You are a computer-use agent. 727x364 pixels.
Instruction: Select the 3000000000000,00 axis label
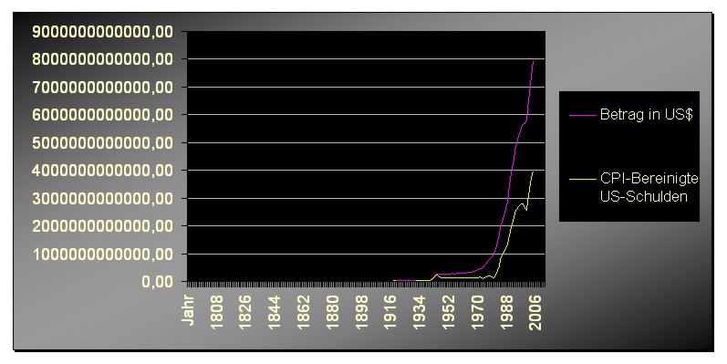click(102, 199)
